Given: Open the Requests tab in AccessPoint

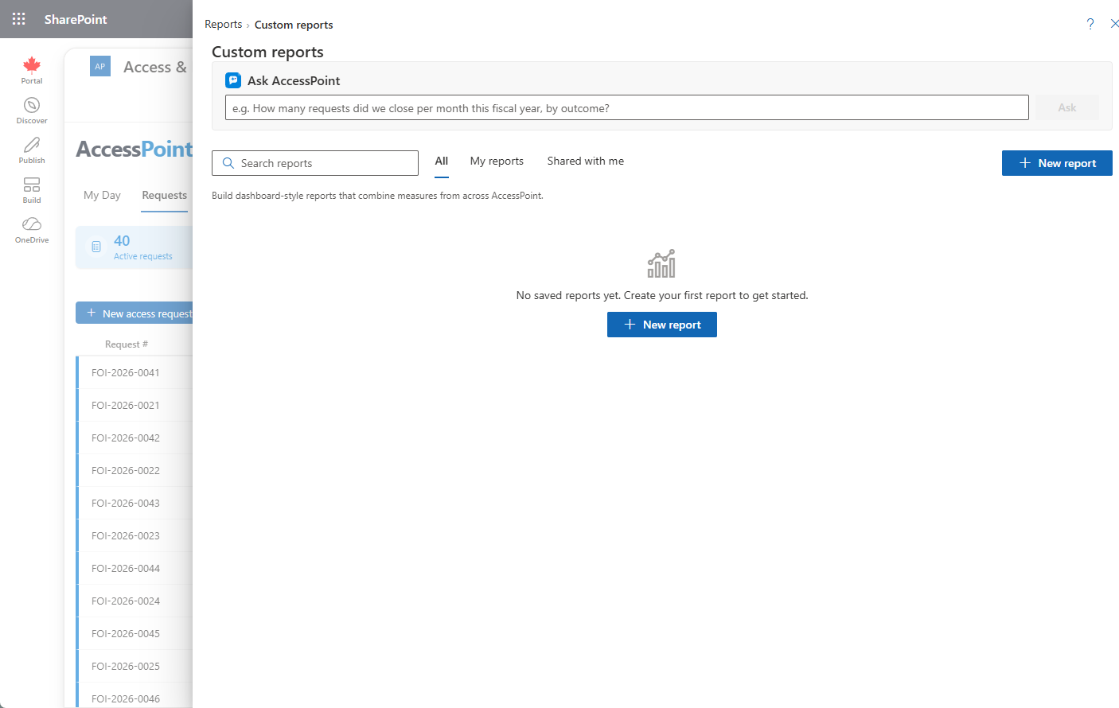Looking at the screenshot, I should click(165, 196).
